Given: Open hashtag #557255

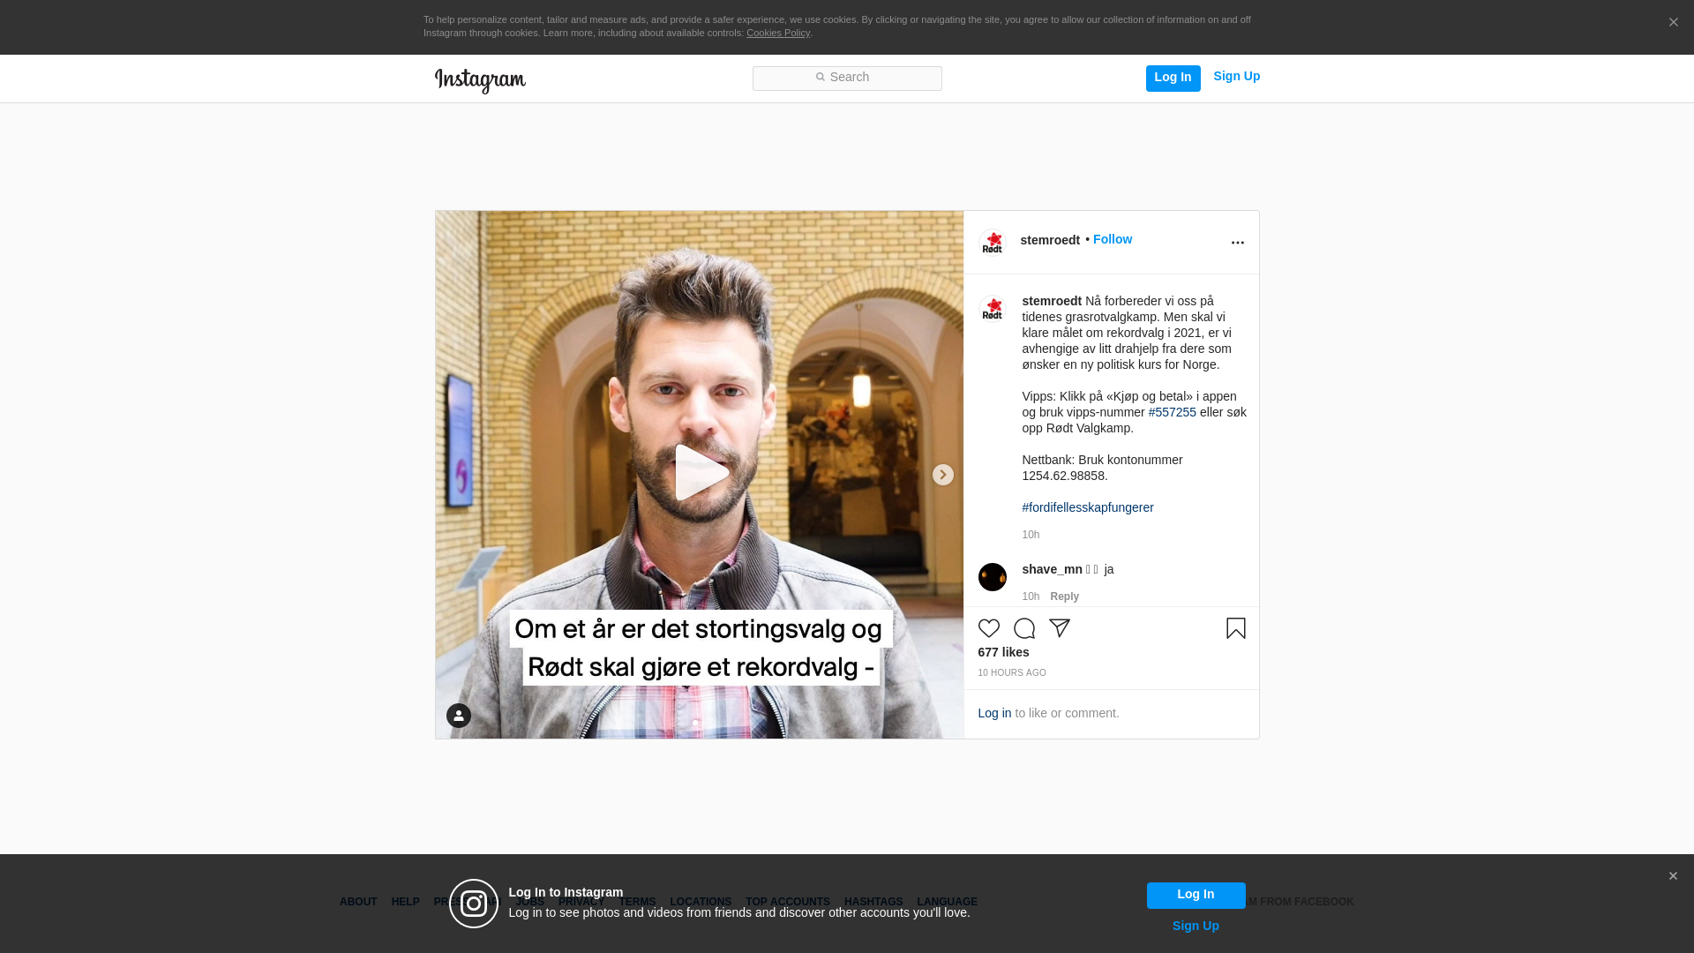Looking at the screenshot, I should coord(1173,413).
